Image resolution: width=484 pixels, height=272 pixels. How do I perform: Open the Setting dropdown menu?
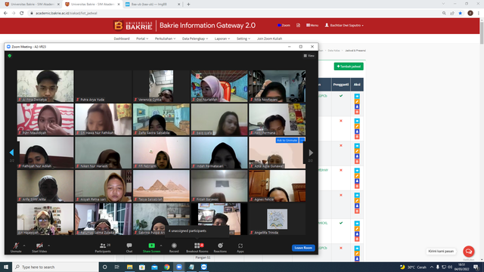pyautogui.click(x=244, y=39)
